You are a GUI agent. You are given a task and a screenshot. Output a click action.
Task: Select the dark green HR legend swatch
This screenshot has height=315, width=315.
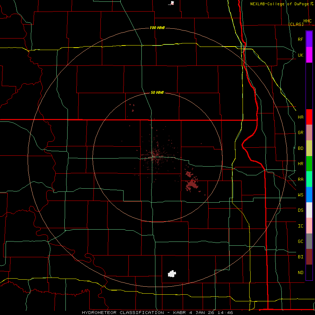tap(309, 164)
